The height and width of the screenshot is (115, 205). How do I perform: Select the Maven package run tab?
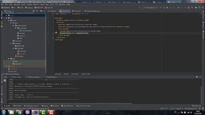(34, 77)
